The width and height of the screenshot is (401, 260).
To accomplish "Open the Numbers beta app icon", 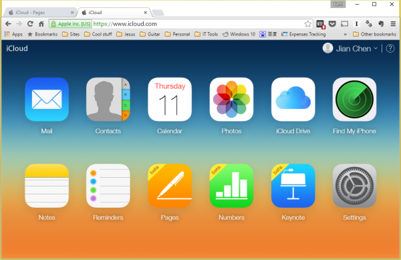I will click(231, 186).
